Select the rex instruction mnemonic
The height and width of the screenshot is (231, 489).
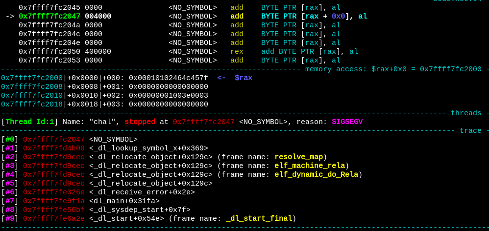[x=237, y=52]
